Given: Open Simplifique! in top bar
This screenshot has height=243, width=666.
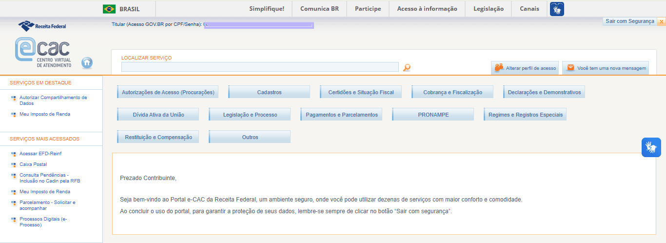Looking at the screenshot, I should click(266, 9).
